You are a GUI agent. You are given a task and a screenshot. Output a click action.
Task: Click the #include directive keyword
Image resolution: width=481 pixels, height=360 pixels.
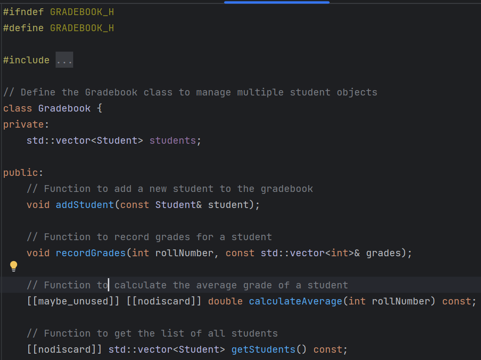(26, 60)
